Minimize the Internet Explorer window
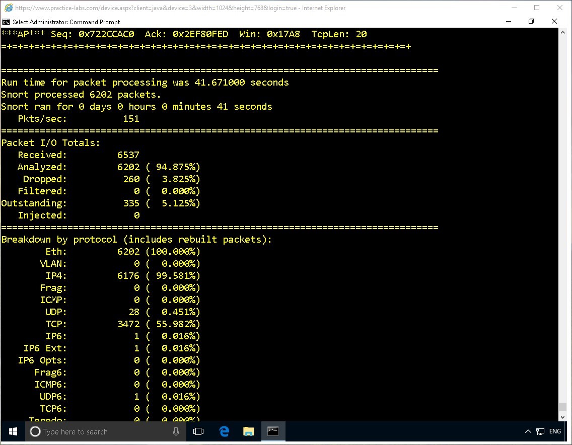 coord(514,8)
